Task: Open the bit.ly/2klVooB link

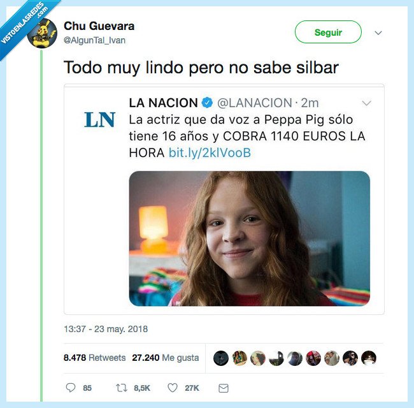Action: [210, 153]
